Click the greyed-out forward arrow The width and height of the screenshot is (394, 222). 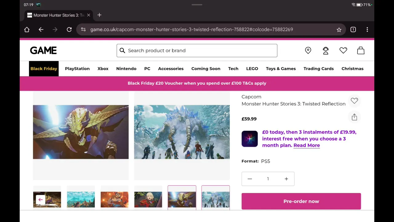point(55,30)
